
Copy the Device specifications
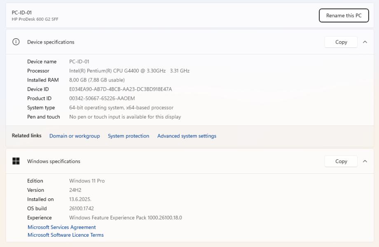click(x=341, y=42)
